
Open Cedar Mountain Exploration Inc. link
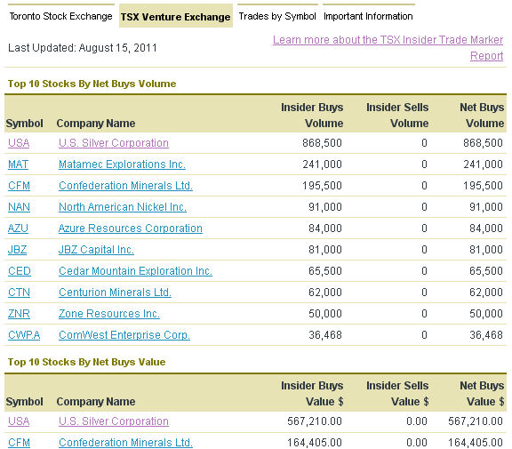[x=135, y=271]
